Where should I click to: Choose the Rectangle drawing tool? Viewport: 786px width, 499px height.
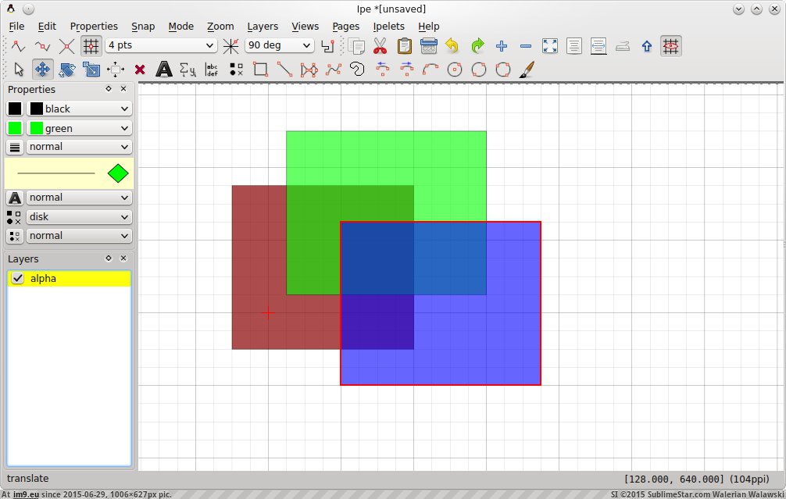pos(260,70)
